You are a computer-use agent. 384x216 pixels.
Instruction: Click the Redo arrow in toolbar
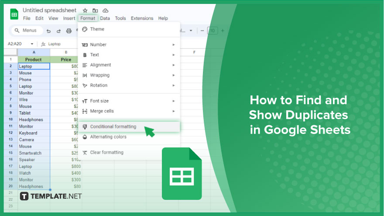click(x=58, y=31)
